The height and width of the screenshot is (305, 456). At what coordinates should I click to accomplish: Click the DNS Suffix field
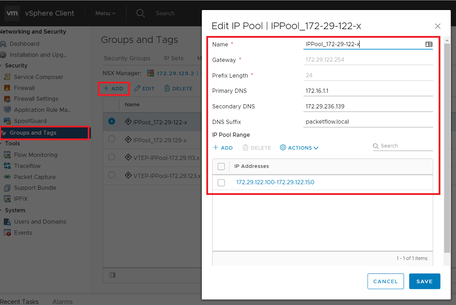point(368,122)
